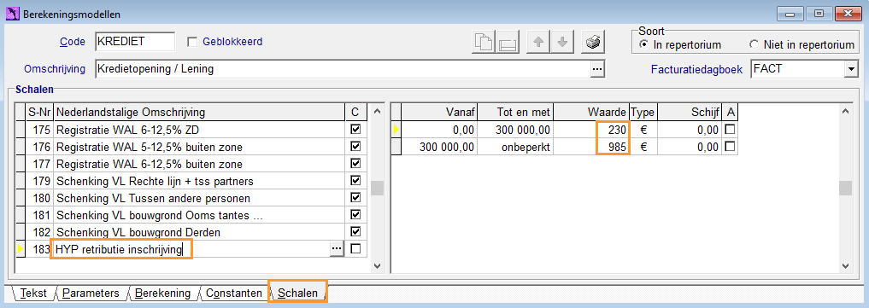The width and height of the screenshot is (869, 308).
Task: Move item down with arrow icon
Action: pos(562,43)
